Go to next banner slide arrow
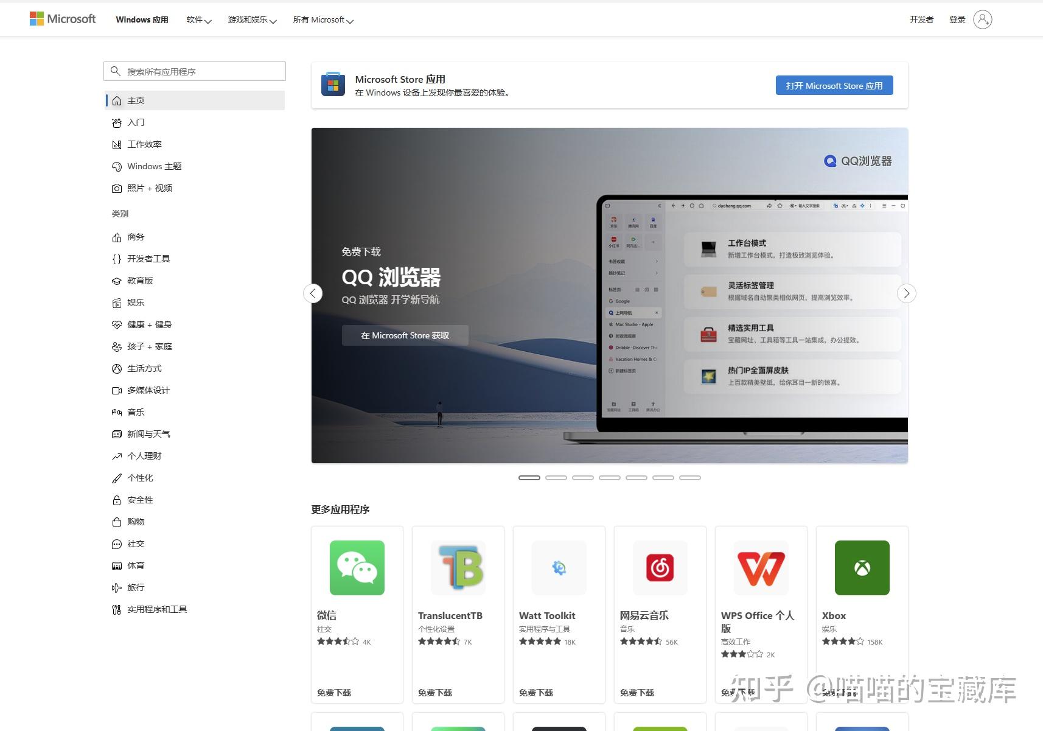Viewport: 1043px width, 731px height. pyautogui.click(x=907, y=293)
